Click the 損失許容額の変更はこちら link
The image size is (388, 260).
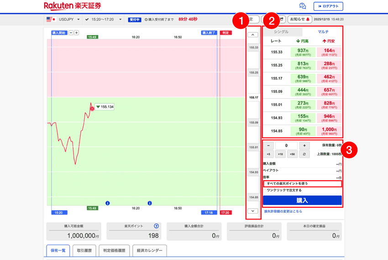[283, 211]
